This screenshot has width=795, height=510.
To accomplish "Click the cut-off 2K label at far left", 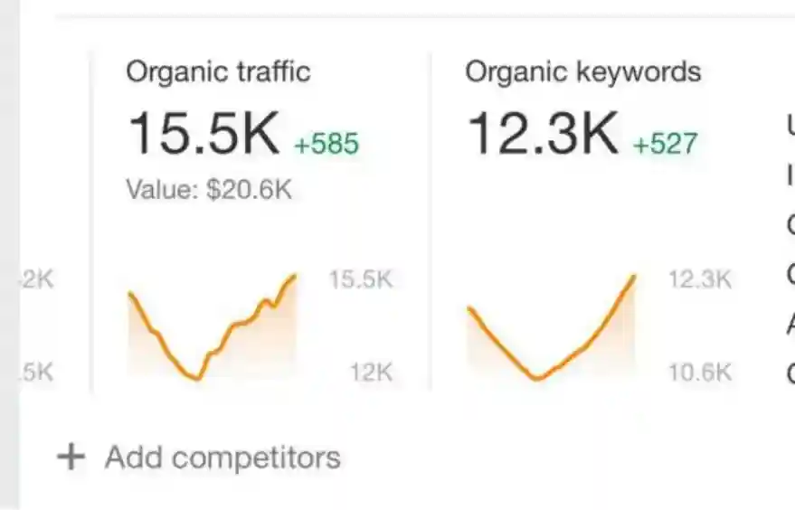I will 38,279.
